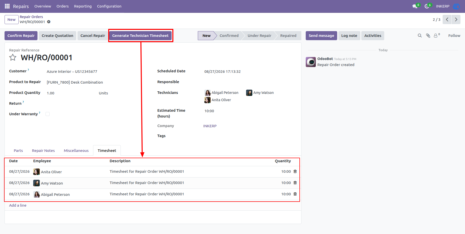This screenshot has height=234, width=465.
Task: Toggle the favorite star next to WH/RO/00001
Action: coord(13,57)
